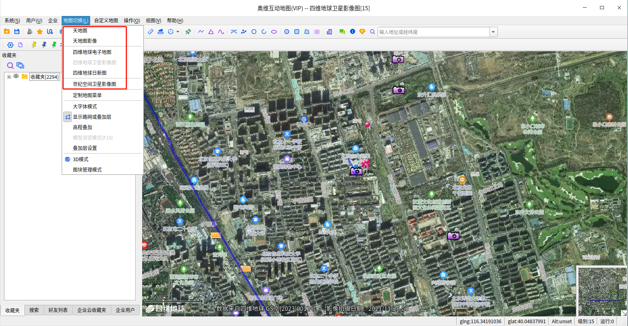Screen dimensions: 628x326
Task: Click the overlapping windows icon in the 收藏夹 panel
Action: [x=20, y=65]
